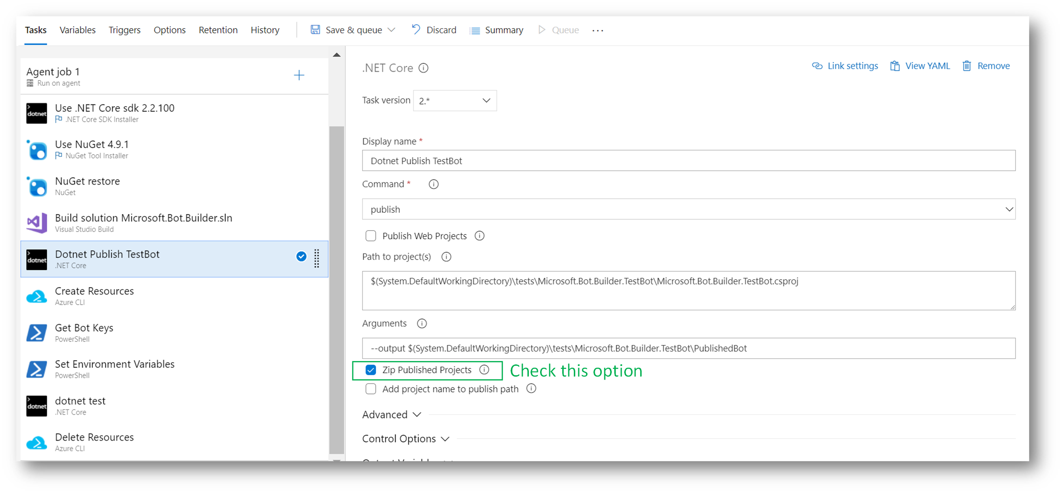The height and width of the screenshot is (494, 1062).
Task: Switch to the Variables tab
Action: tap(77, 30)
